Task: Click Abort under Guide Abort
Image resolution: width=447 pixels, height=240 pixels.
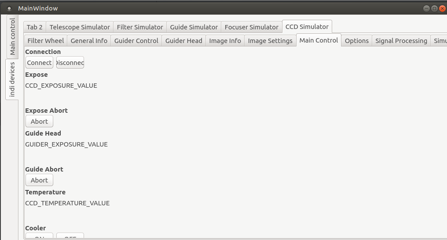Action: [39, 180]
